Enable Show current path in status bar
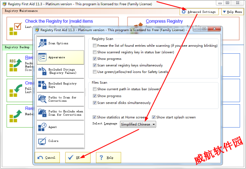Screen dimensions: 246x169 pyautogui.click(x=95, y=89)
